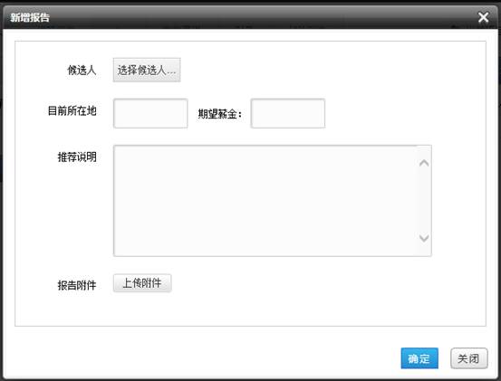Close the 新增报告 dialog with X icon
The width and height of the screenshot is (501, 381).
click(483, 17)
